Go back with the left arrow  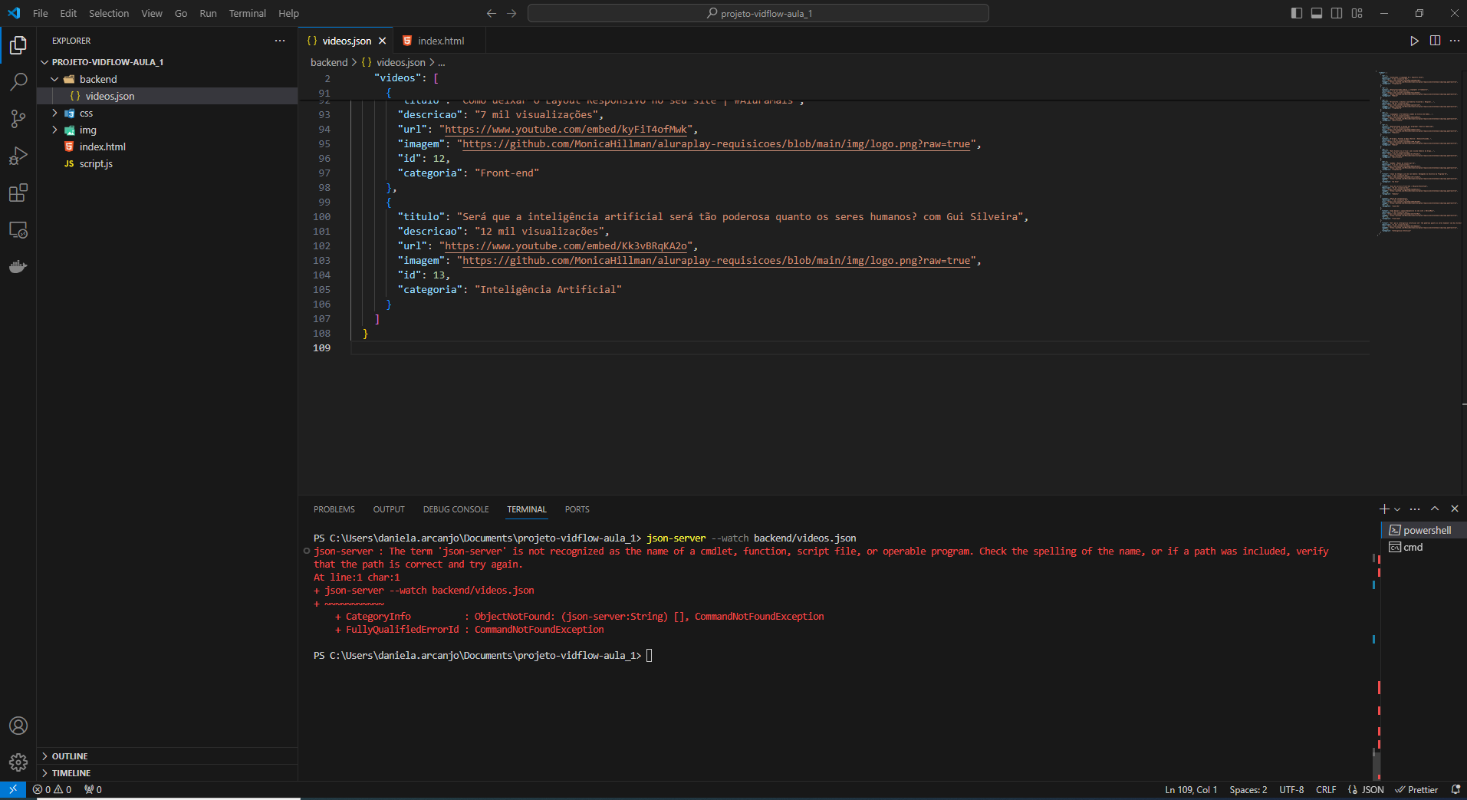pyautogui.click(x=492, y=13)
